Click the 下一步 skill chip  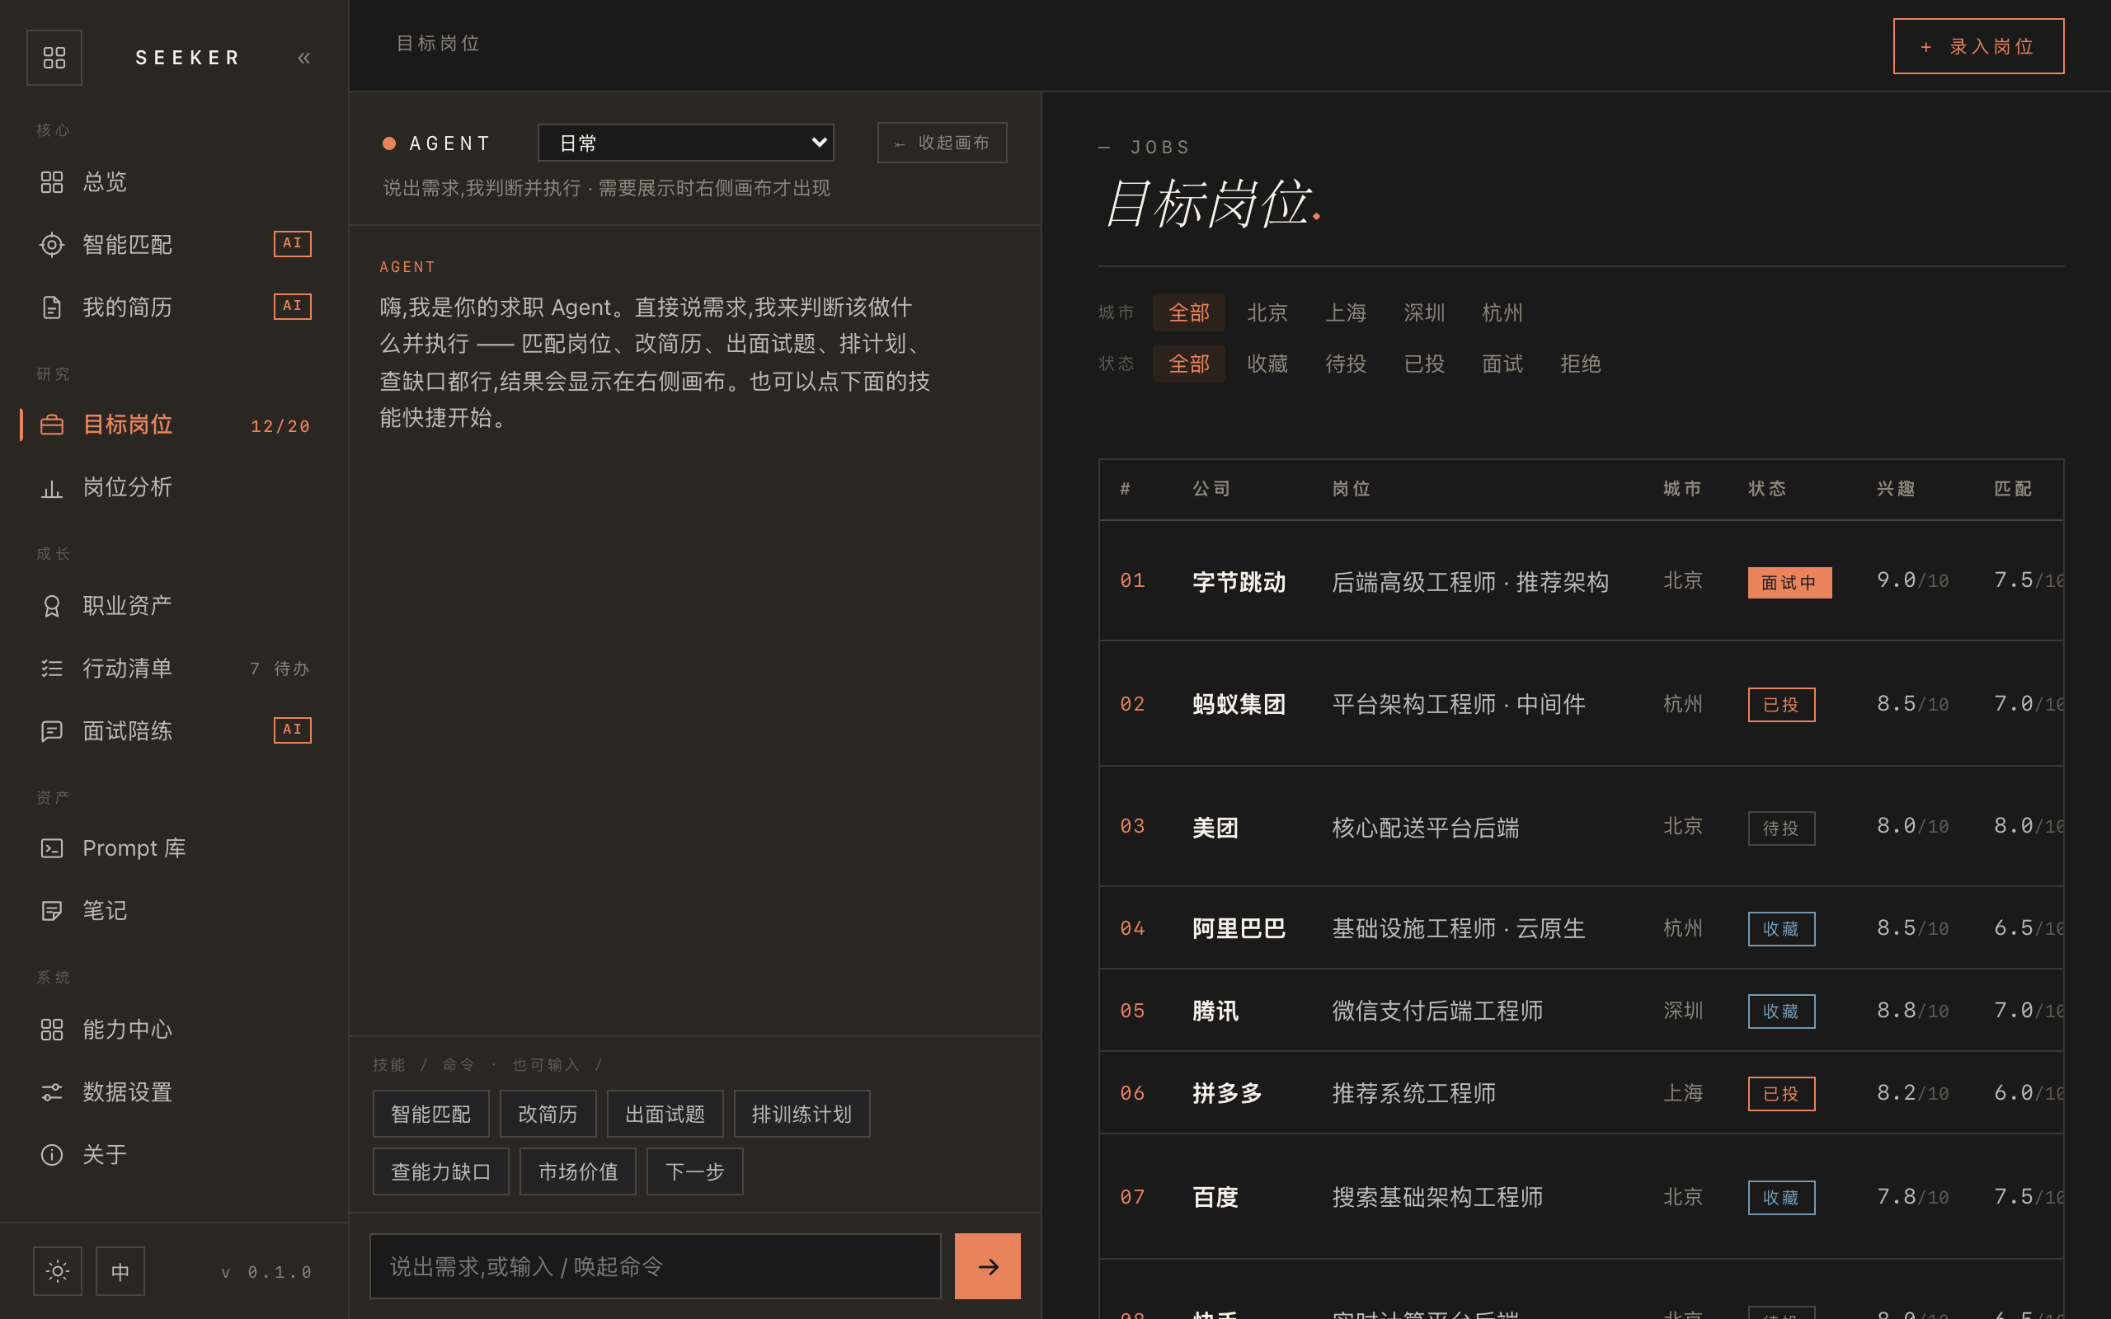(x=694, y=1171)
